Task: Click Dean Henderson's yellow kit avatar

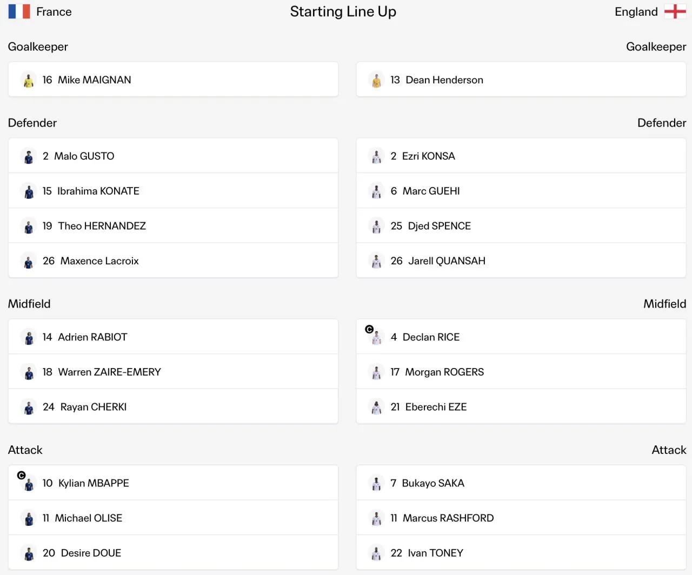Action: coord(376,80)
